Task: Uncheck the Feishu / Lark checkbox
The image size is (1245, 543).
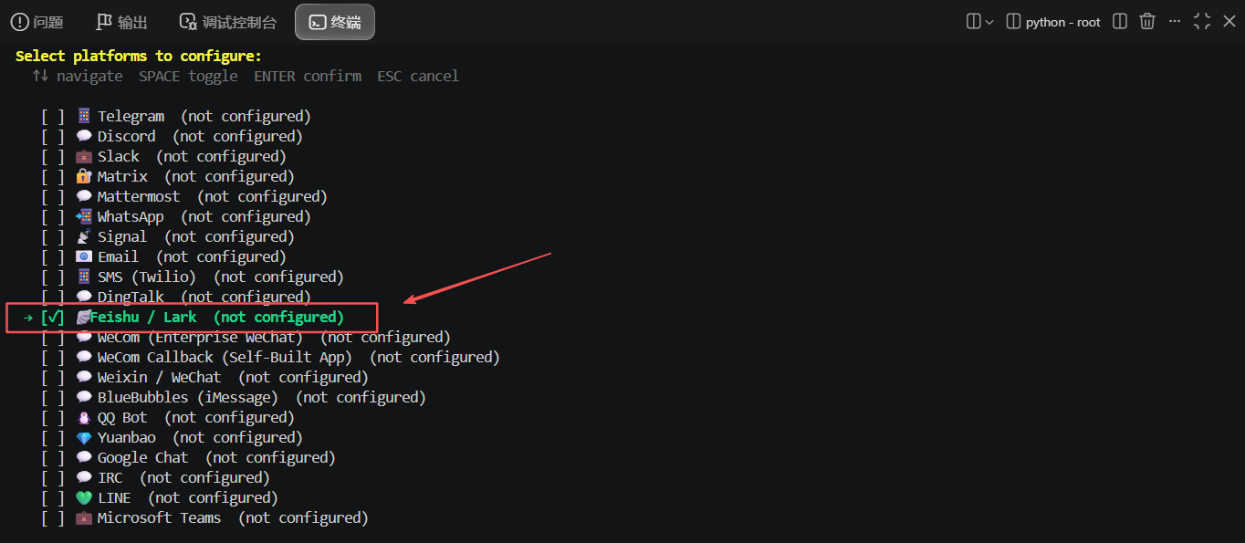Action: pyautogui.click(x=53, y=317)
